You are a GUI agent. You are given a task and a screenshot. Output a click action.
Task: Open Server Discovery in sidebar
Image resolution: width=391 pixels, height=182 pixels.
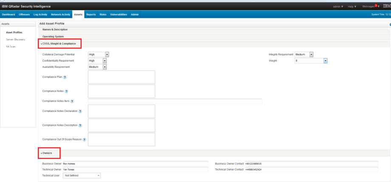coord(15,39)
